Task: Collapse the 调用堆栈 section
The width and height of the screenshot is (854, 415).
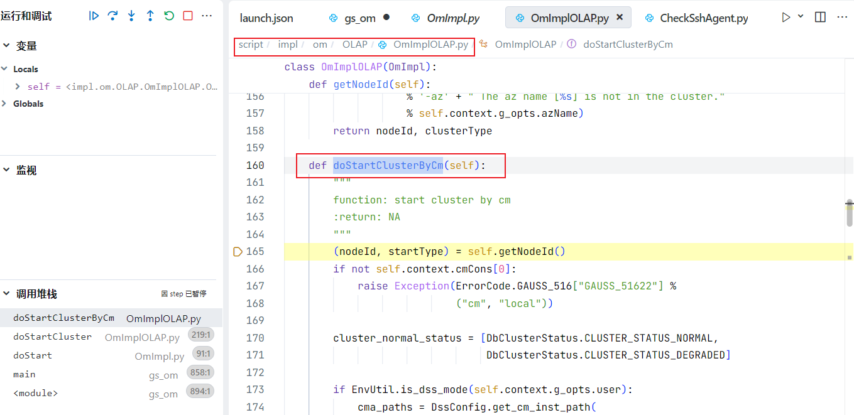Action: coord(6,294)
